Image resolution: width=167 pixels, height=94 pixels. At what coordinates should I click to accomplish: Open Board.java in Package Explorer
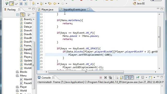[x=26, y=19]
